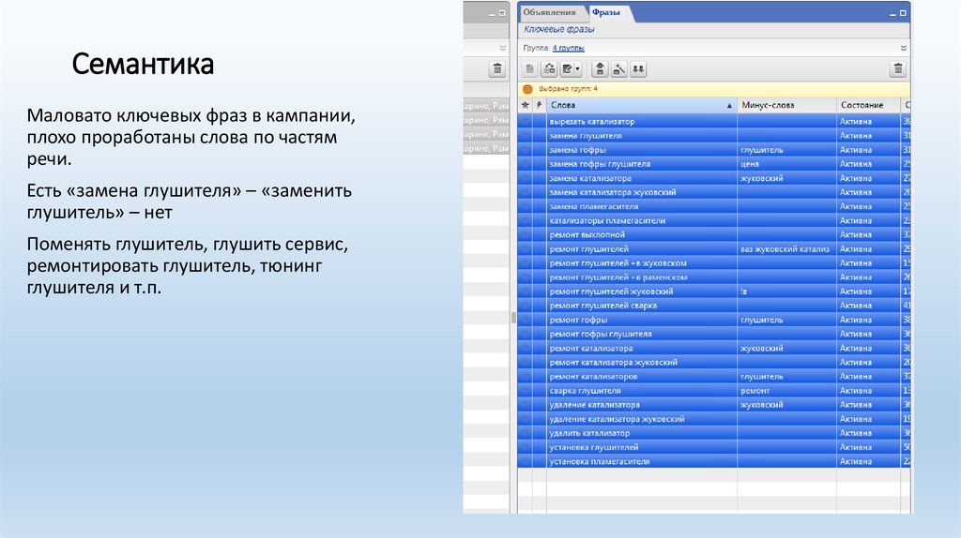Image resolution: width=961 pixels, height=538 pixels.
Task: Click the trash icon in left panel
Action: tap(497, 69)
